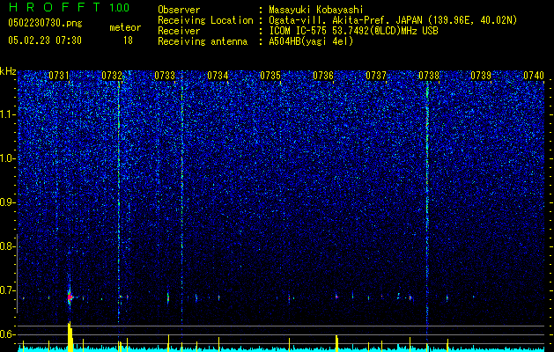
Task: Click the 0.6 kHz axis label
Action: coord(7,334)
